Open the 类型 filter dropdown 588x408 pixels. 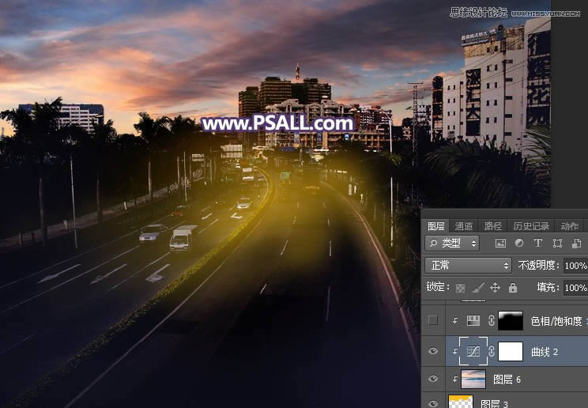click(452, 244)
